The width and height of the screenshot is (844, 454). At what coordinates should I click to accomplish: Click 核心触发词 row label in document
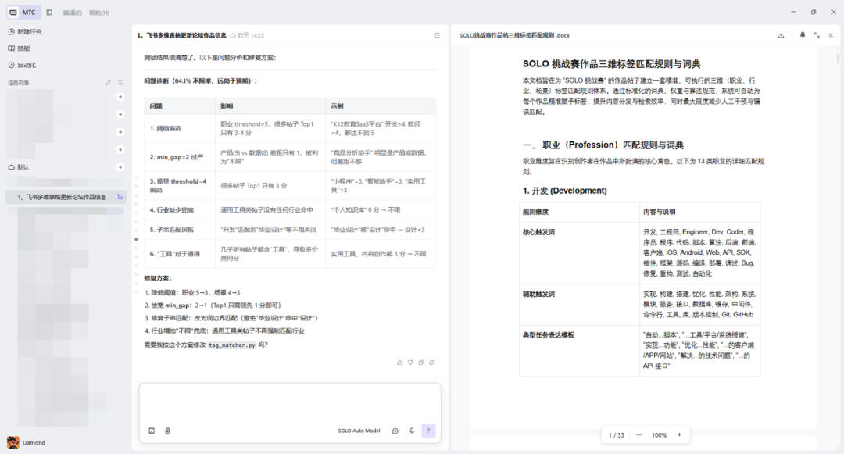pos(538,232)
